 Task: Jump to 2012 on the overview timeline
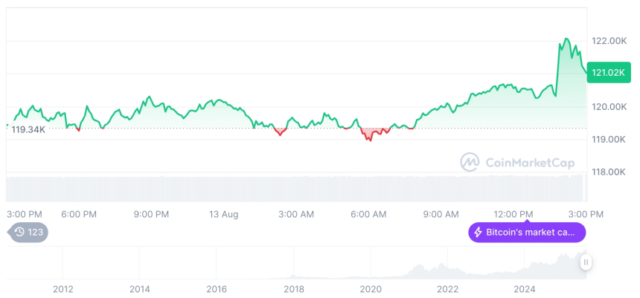63,288
